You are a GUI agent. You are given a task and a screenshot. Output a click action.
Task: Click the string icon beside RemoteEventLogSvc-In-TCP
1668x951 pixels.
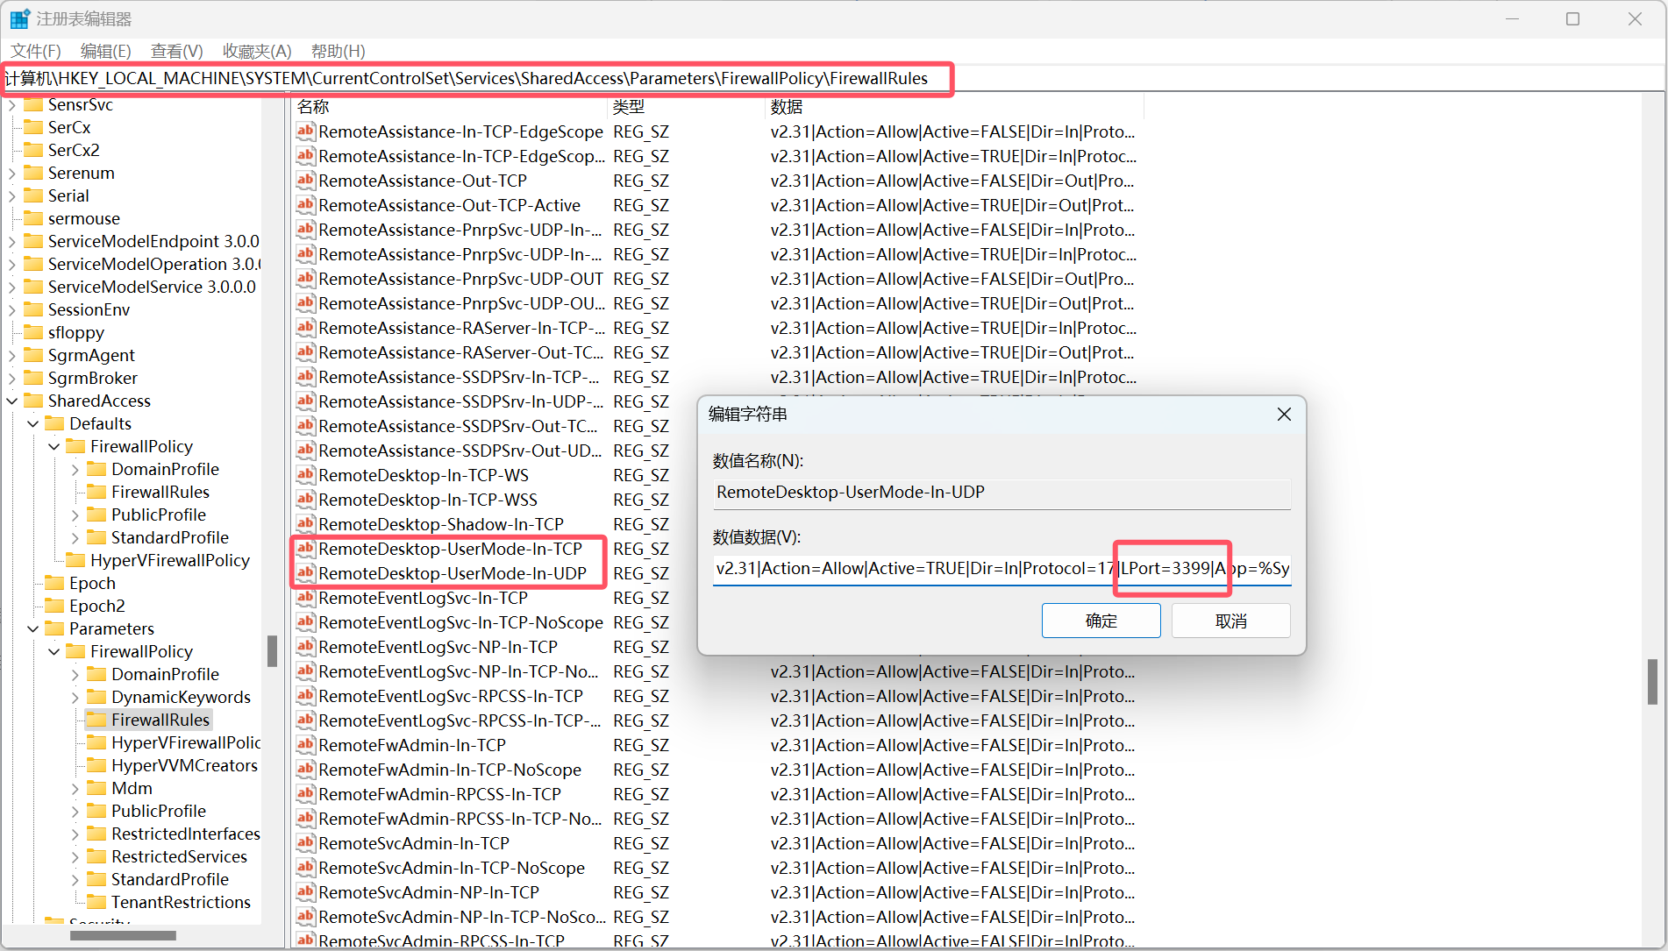tap(305, 598)
